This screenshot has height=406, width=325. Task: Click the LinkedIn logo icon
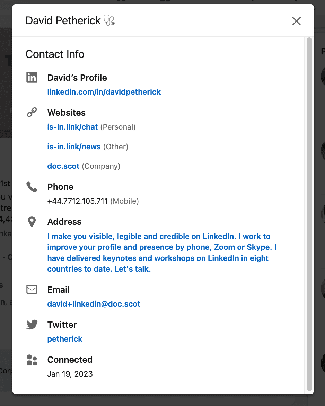32,77
